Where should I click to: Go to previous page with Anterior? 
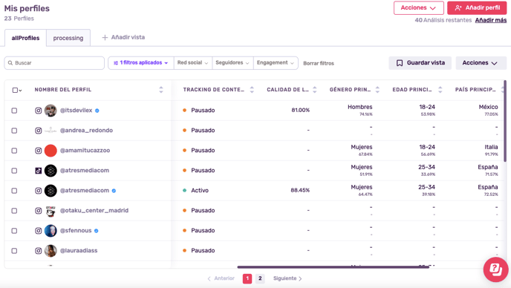[x=221, y=278]
